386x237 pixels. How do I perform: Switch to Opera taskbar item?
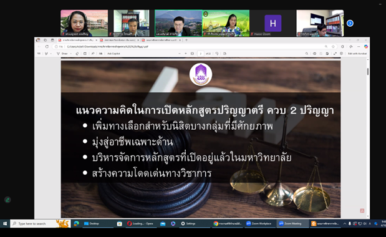click(141, 223)
